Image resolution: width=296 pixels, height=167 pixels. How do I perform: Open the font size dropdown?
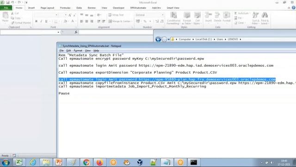coord(66,15)
